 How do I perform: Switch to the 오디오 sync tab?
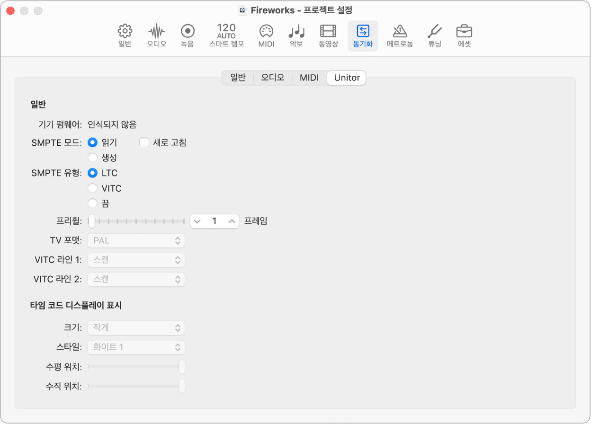273,78
